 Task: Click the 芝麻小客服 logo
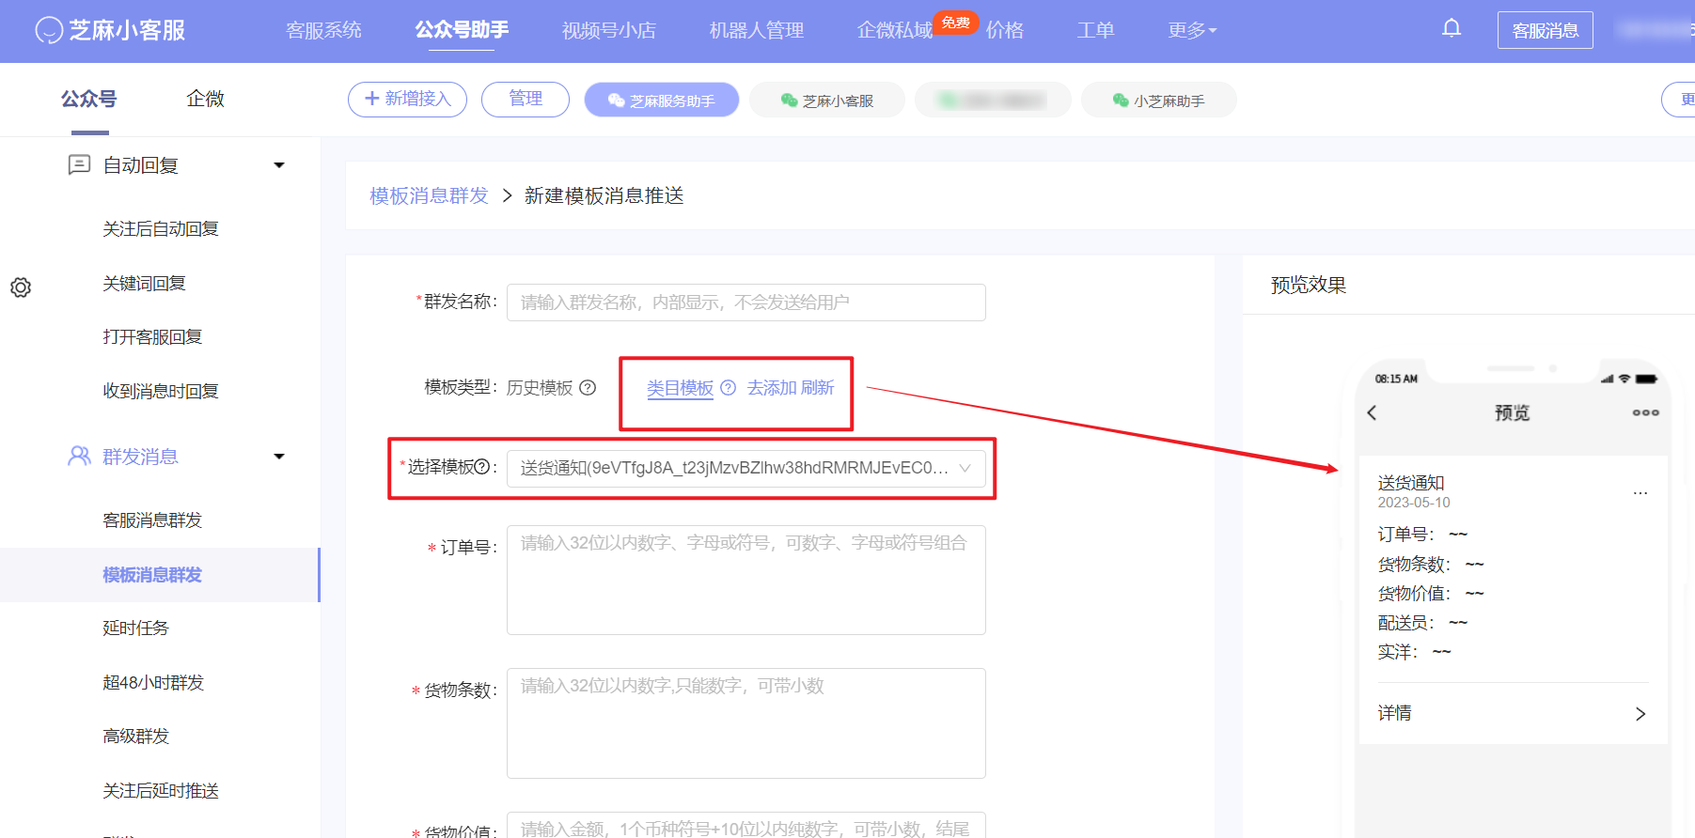[110, 30]
